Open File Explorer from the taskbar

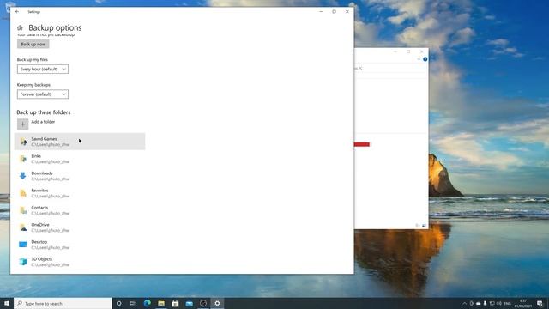coord(161,303)
